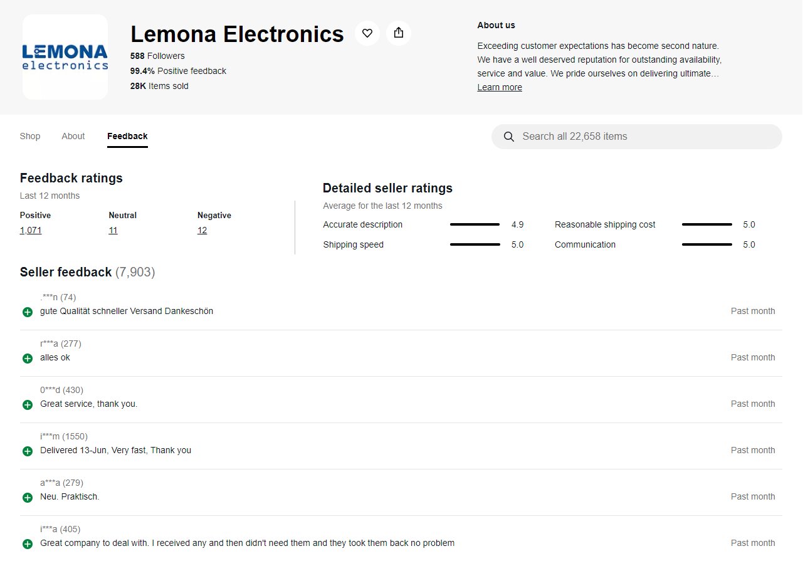Click the Communication rating bar
The height and width of the screenshot is (561, 803).
(707, 244)
